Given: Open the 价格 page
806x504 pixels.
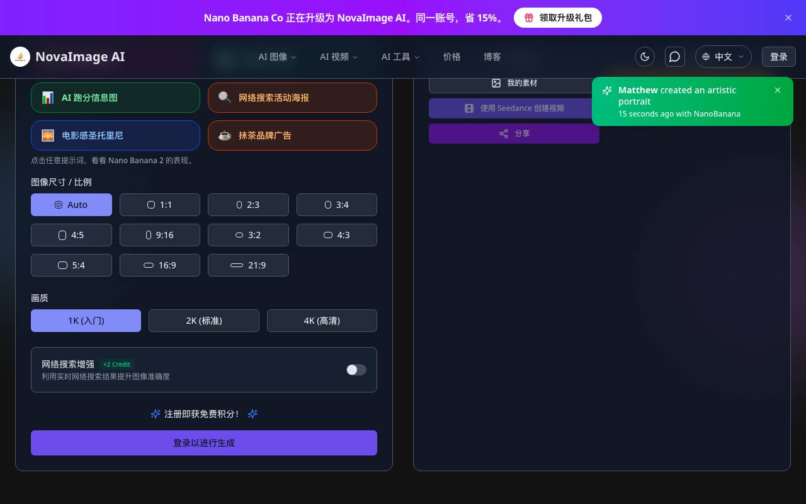Looking at the screenshot, I should (452, 57).
